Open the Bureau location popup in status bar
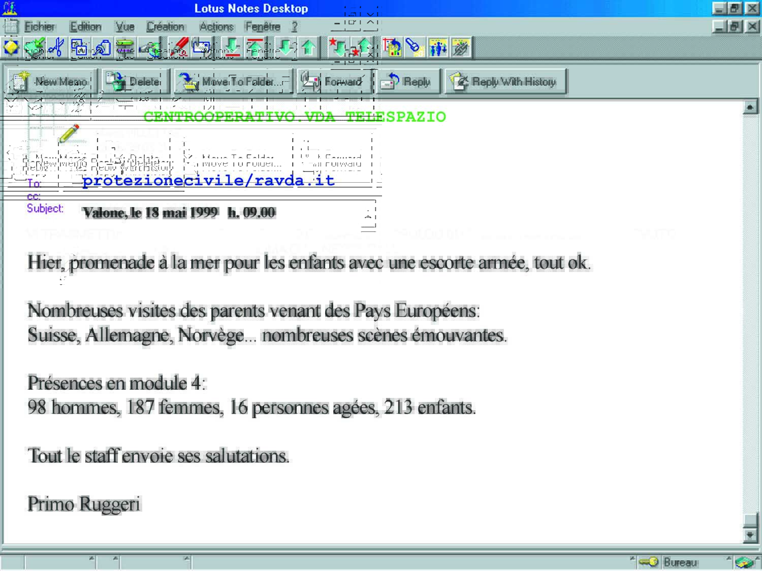 (680, 562)
